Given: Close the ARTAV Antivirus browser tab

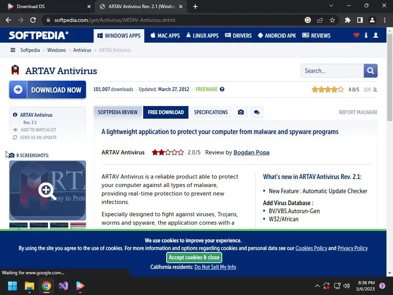Looking at the screenshot, I should (181, 7).
